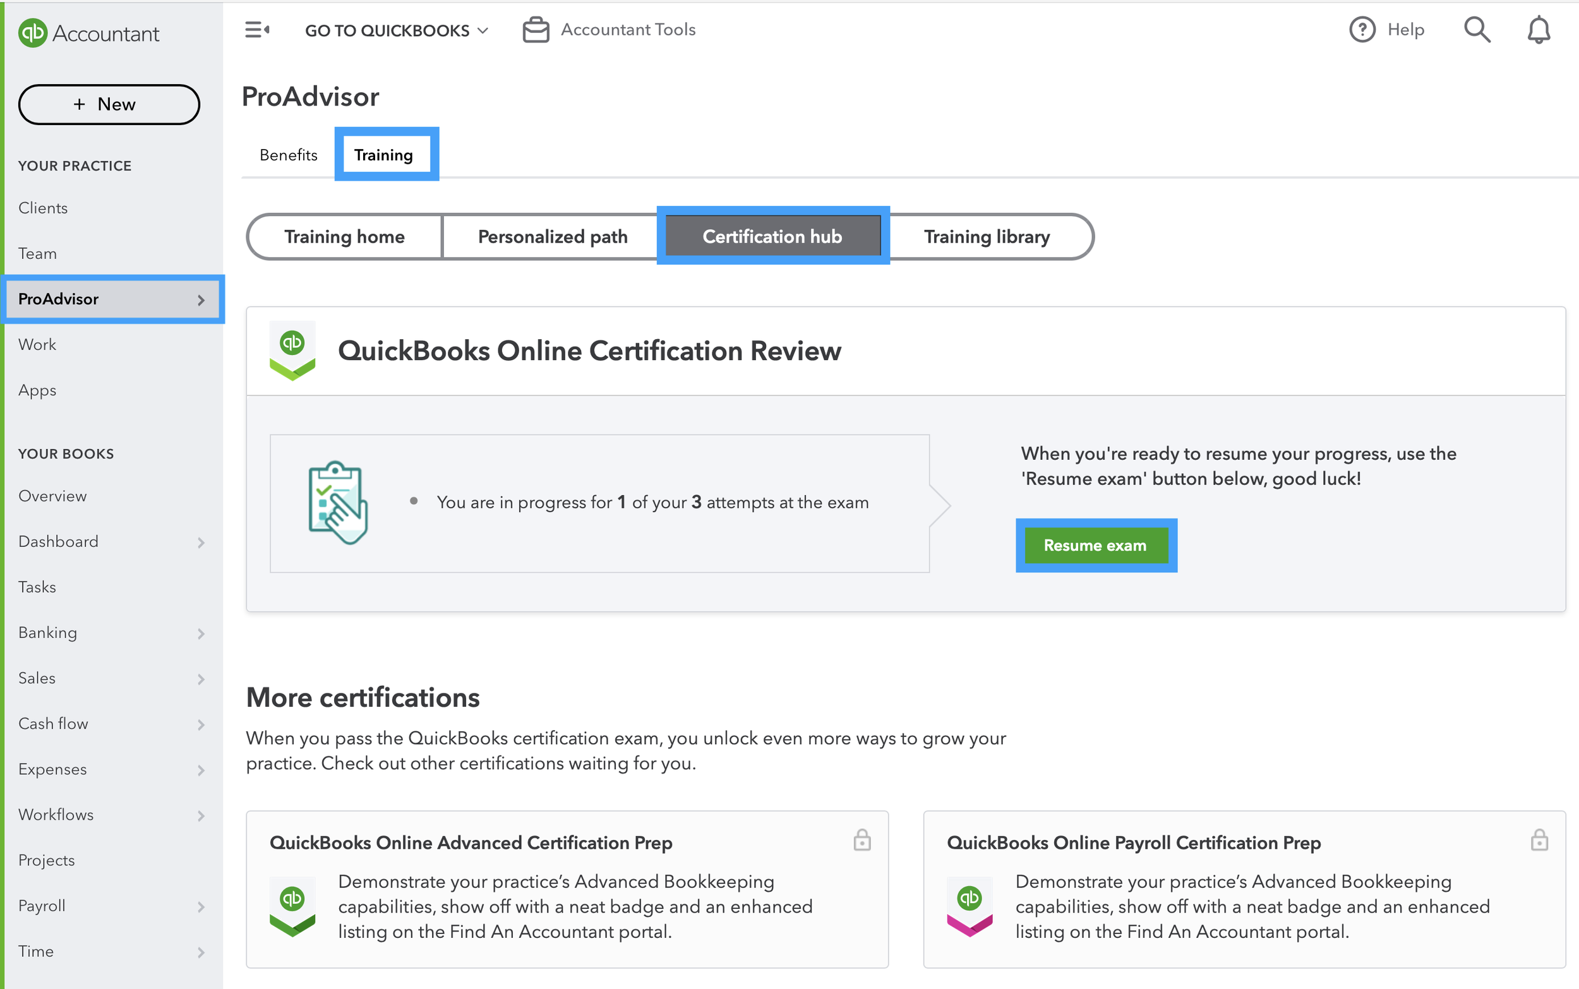Screen dimensions: 1579x989
Task: Click the QuickBooks Accountant logo
Action: click(33, 33)
